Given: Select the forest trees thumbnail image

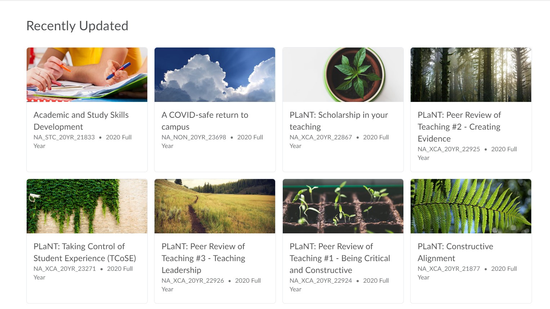Looking at the screenshot, I should (x=471, y=75).
